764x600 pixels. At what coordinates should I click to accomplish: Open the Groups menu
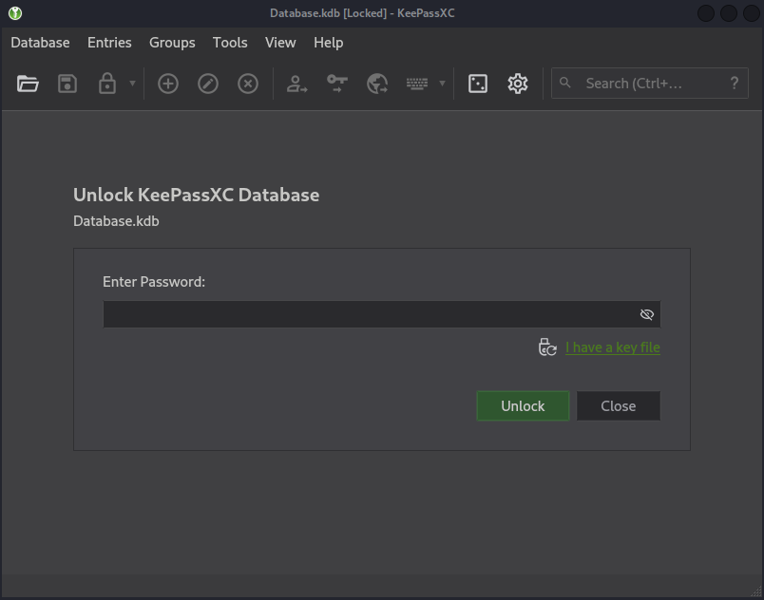coord(172,43)
